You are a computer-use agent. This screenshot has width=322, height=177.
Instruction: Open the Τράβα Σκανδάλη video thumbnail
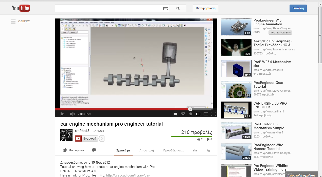coord(236,48)
